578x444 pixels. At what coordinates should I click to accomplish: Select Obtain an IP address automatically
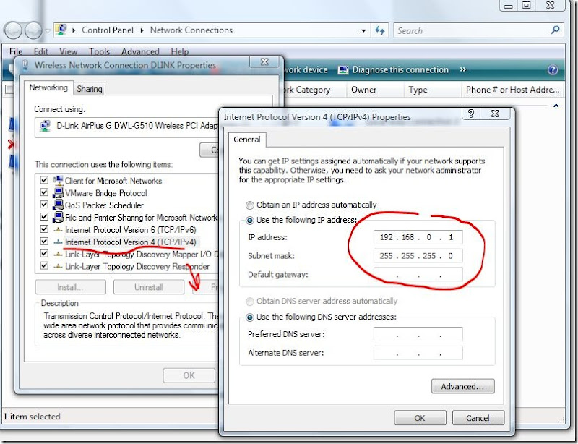[x=250, y=205]
